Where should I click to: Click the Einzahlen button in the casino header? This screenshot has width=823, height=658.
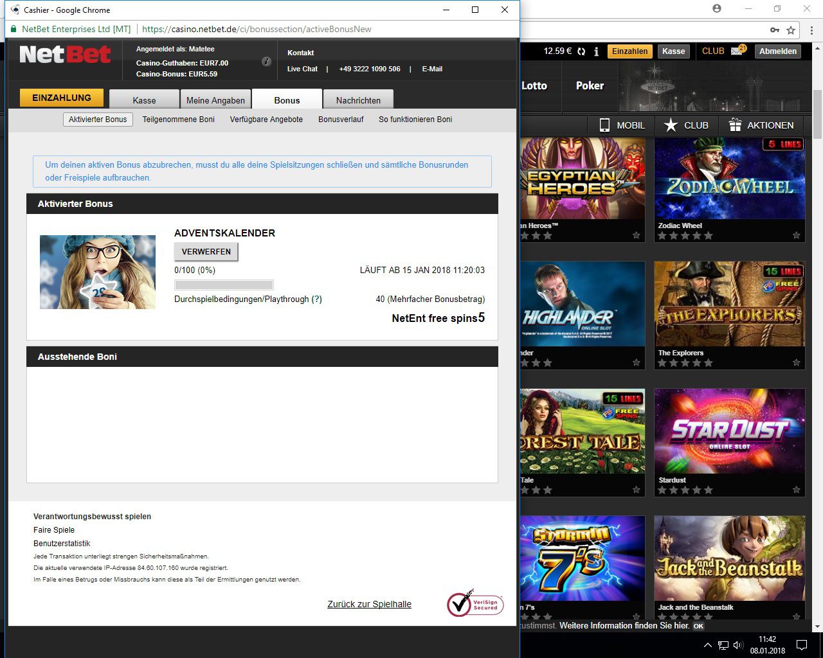pyautogui.click(x=629, y=51)
